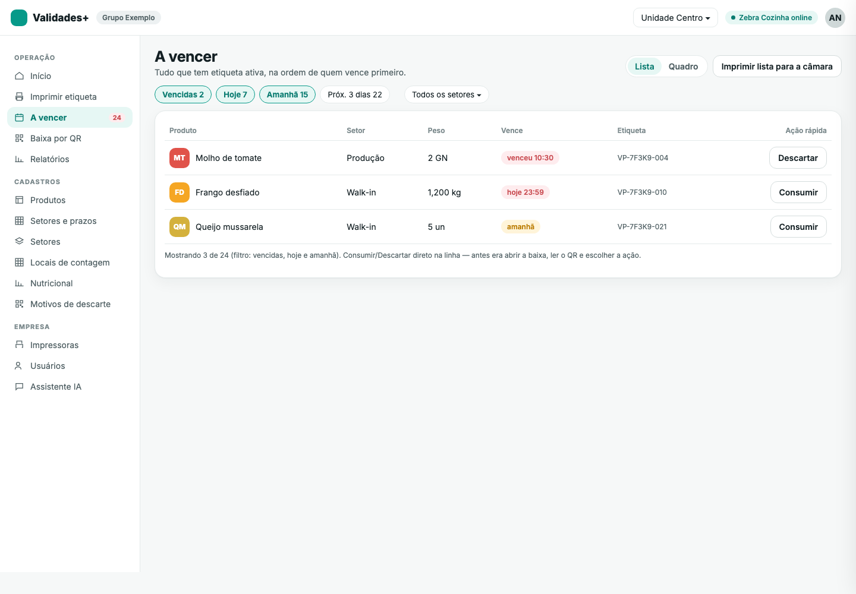Screen dimensions: 856x594
Task: Open Relatórios via its chart icon
Action: [19, 159]
